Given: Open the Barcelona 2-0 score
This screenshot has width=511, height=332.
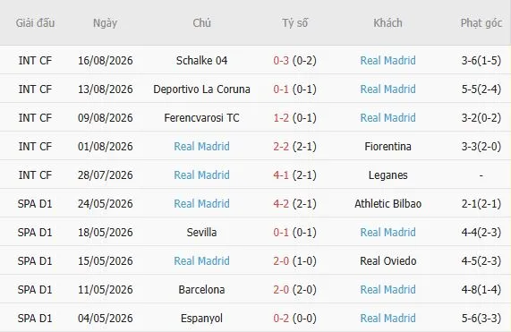Looking at the screenshot, I should 281,290.
